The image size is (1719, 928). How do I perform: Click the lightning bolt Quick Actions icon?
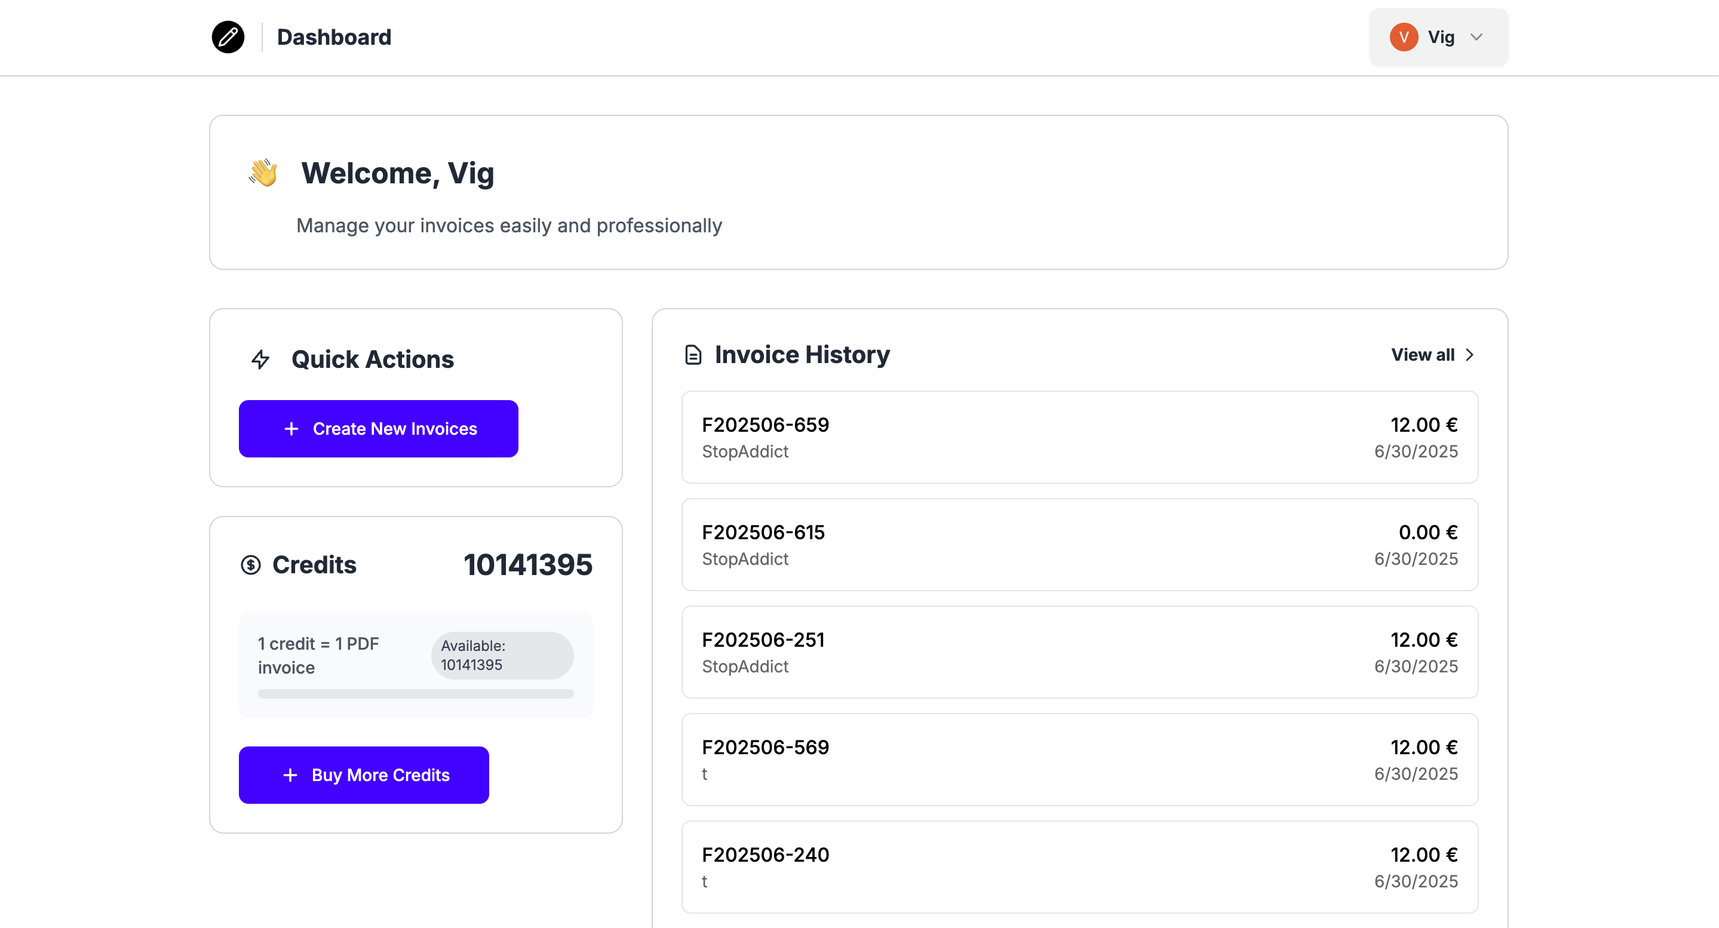260,359
